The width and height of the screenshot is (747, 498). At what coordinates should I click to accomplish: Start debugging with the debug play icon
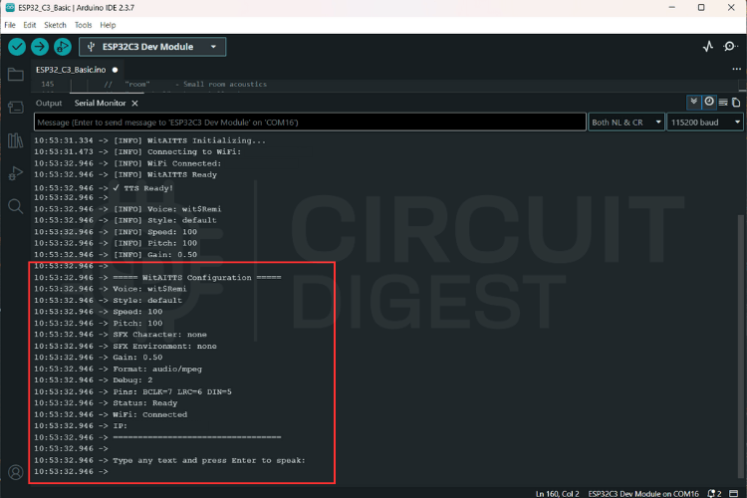click(x=63, y=47)
